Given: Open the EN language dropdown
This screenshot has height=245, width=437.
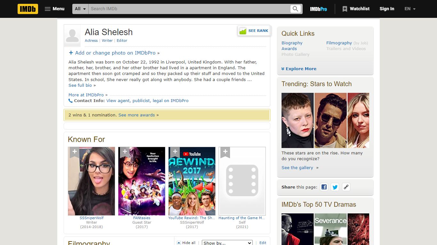Looking at the screenshot, I should [410, 9].
